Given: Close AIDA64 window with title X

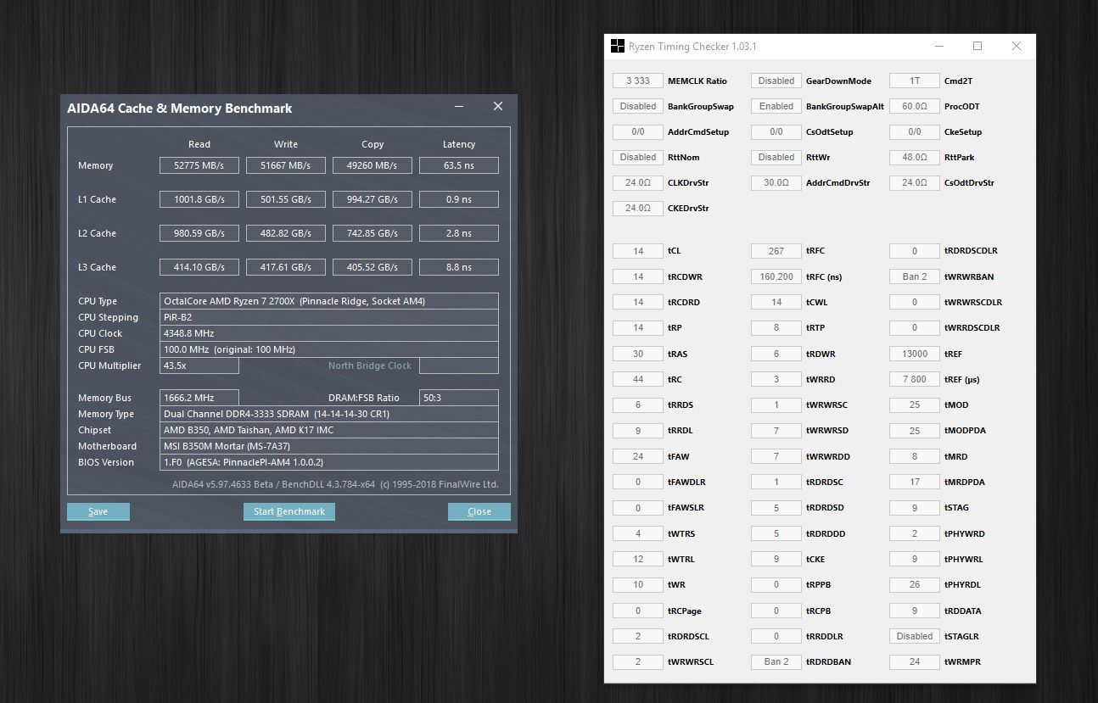Looking at the screenshot, I should [498, 106].
